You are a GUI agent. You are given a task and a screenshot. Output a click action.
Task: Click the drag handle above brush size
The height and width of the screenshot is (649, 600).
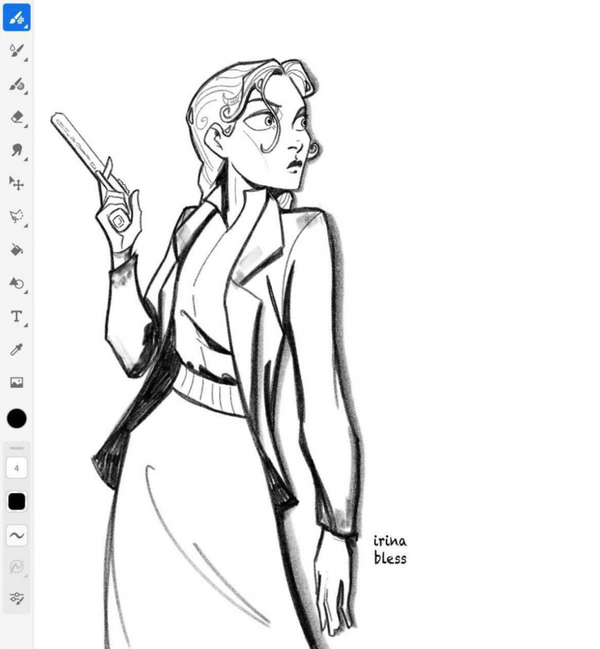click(x=17, y=449)
